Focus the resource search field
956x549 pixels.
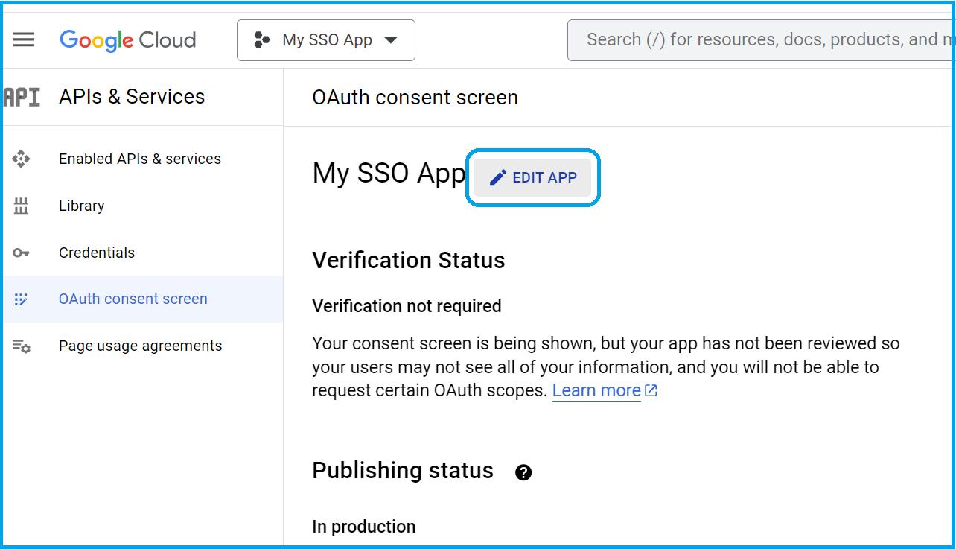click(761, 40)
